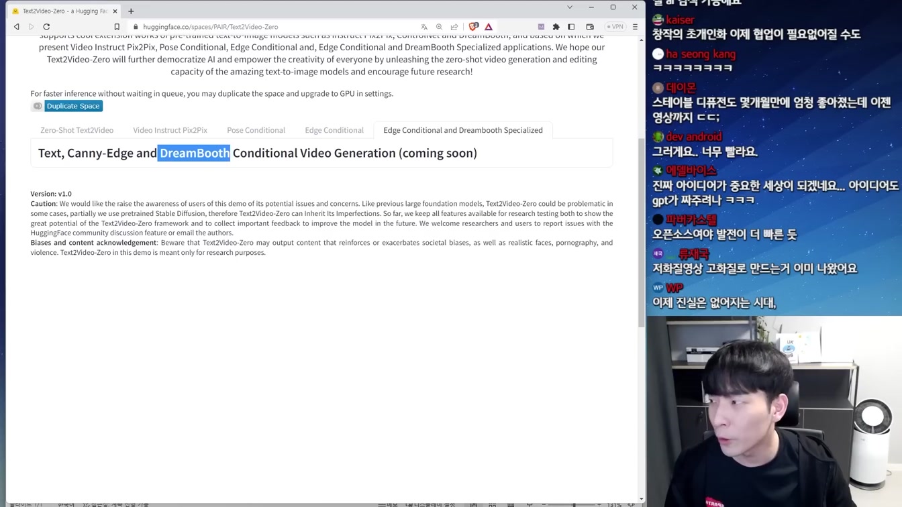Click the 'Version: v1.0' text
The height and width of the screenshot is (507, 902).
coord(51,194)
